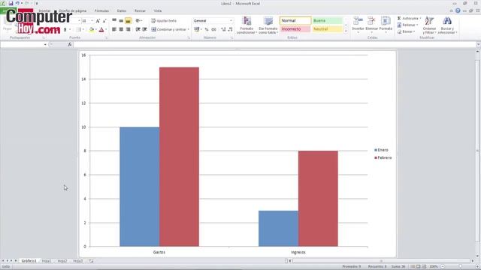Expand the font size dropdown
The width and height of the screenshot is (481, 270).
[x=92, y=21]
